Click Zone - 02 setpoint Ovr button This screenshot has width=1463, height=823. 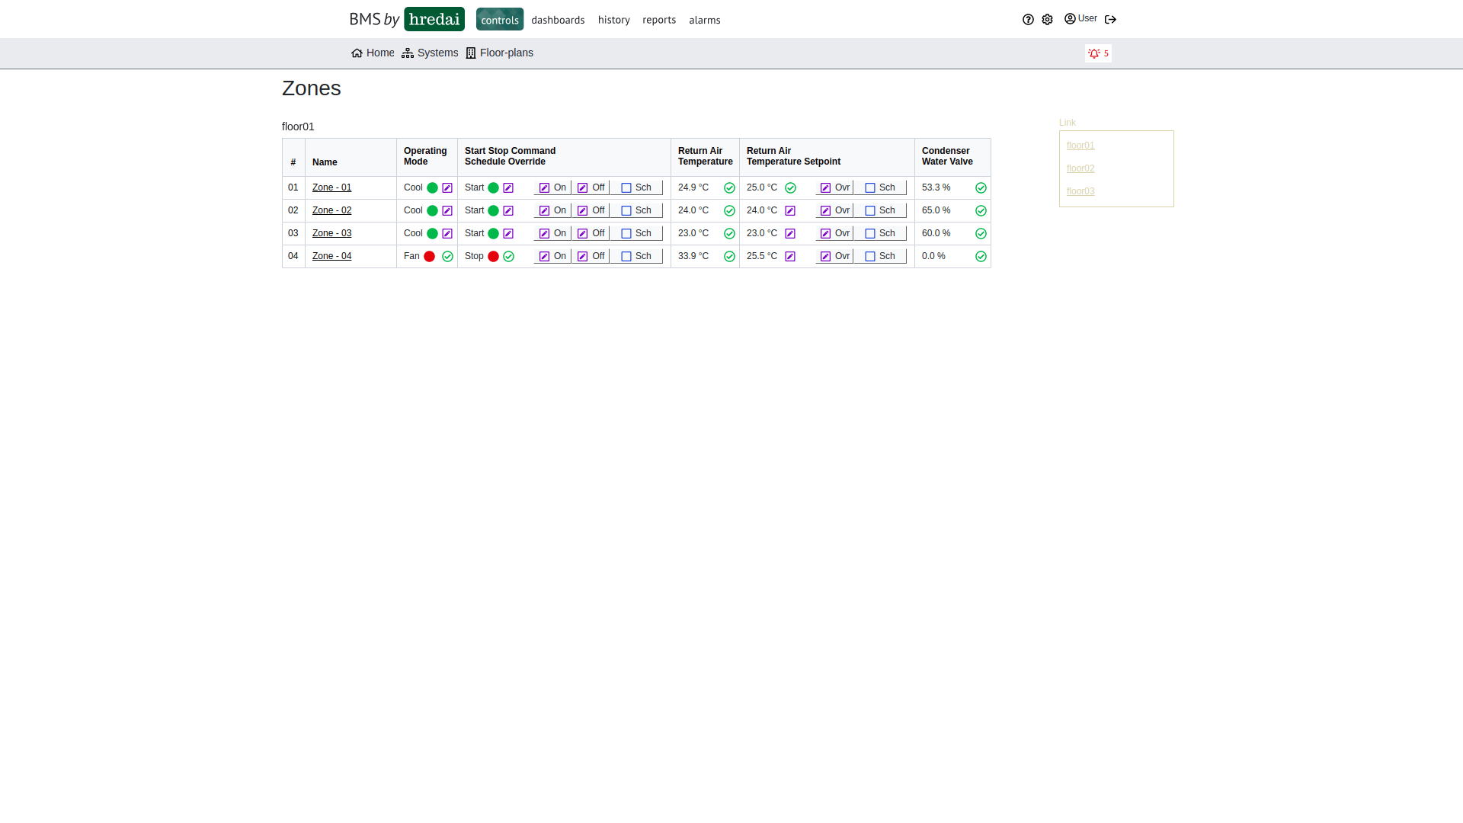834,210
